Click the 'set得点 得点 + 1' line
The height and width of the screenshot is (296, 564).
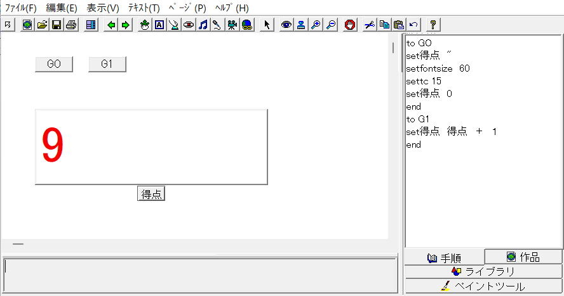452,132
